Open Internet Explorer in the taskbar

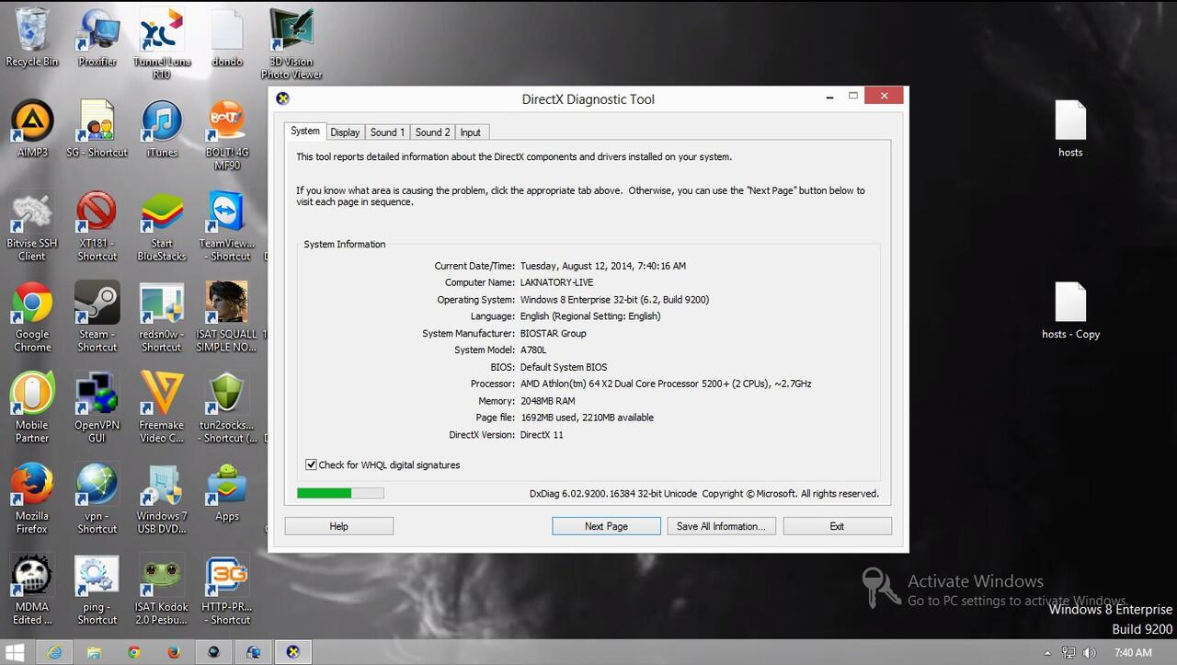(x=55, y=652)
